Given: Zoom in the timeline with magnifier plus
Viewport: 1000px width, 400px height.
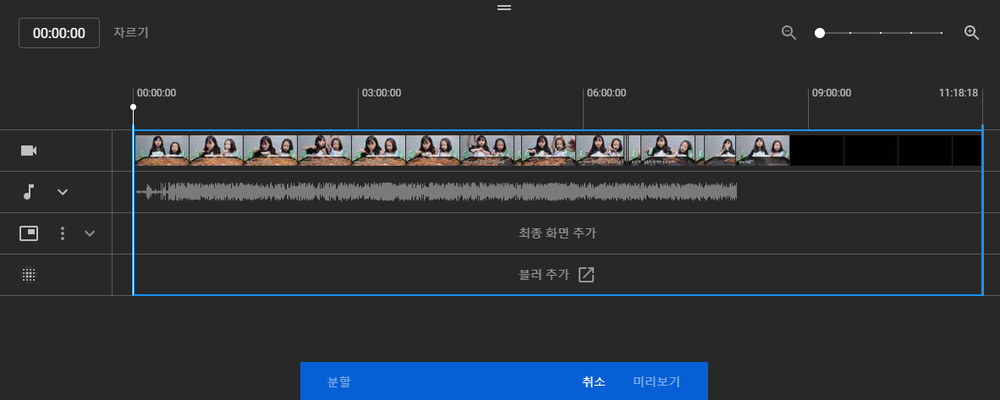Looking at the screenshot, I should click(971, 33).
